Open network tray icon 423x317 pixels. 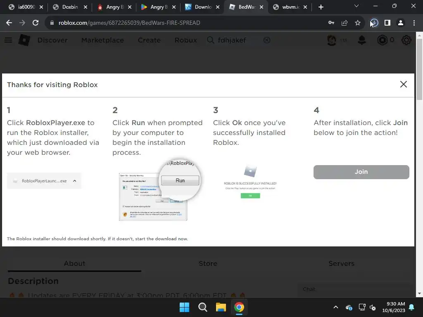[x=362, y=307]
